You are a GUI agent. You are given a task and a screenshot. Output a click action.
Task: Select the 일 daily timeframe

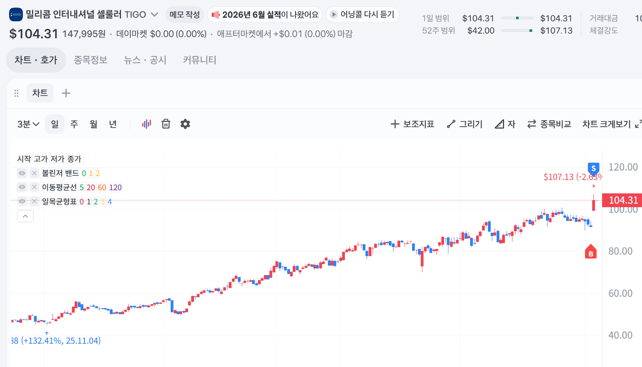[x=55, y=124]
